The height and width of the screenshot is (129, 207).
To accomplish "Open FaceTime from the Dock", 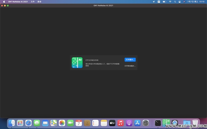I will pyautogui.click(x=70, y=123).
